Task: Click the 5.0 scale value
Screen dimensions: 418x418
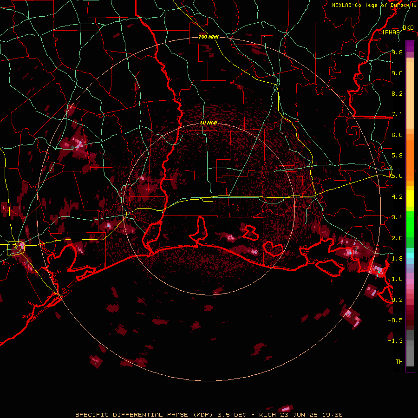Action: click(x=397, y=176)
